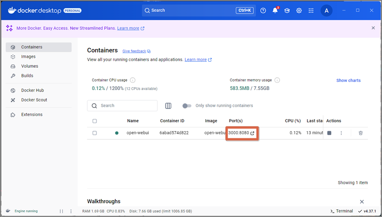Screen dimensions: 382x217
Task: Dismiss the Streamlined Plans banner
Action: click(373, 28)
